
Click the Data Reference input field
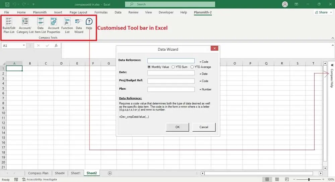click(171, 61)
